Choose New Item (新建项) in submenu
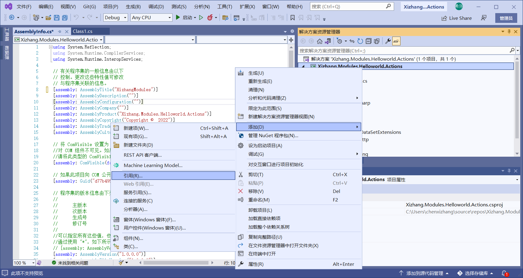523x278 pixels. pos(173,128)
